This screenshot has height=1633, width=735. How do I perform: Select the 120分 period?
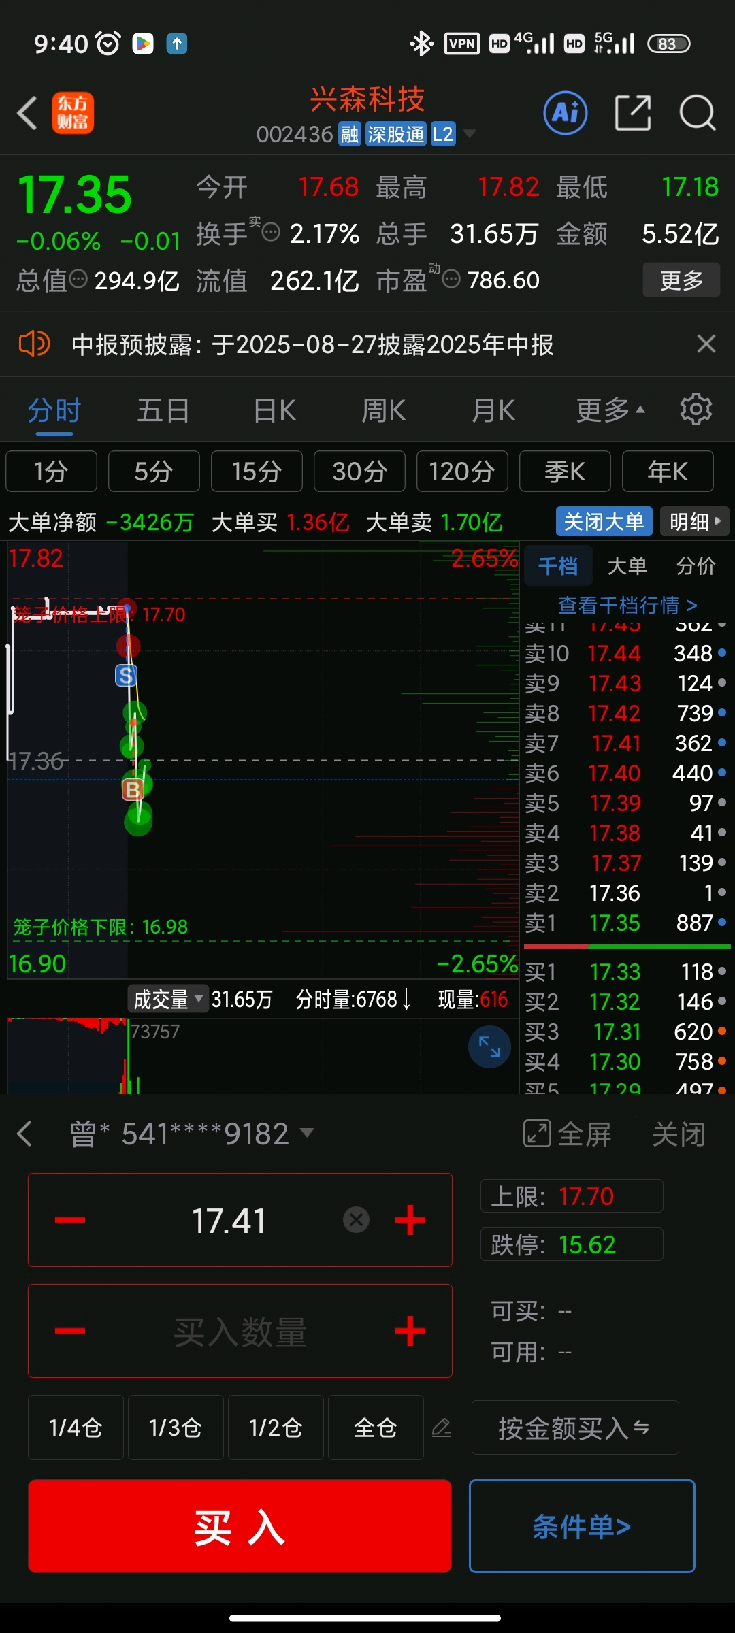pos(462,471)
